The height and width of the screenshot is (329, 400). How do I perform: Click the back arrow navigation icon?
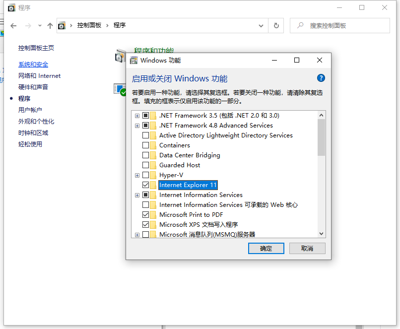pos(13,25)
